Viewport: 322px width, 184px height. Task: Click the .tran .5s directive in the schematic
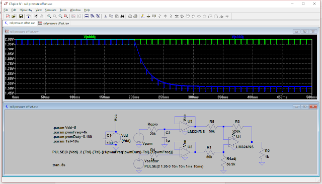pyautogui.click(x=58, y=165)
